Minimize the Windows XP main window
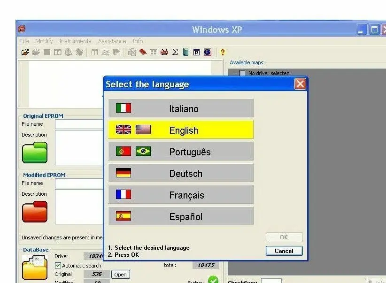 [x=362, y=30]
